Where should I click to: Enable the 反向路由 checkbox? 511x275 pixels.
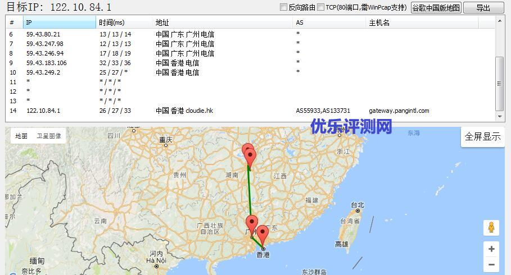click(284, 7)
